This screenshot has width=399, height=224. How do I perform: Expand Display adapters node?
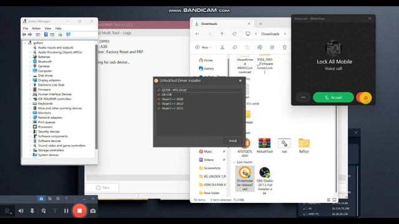30,80
